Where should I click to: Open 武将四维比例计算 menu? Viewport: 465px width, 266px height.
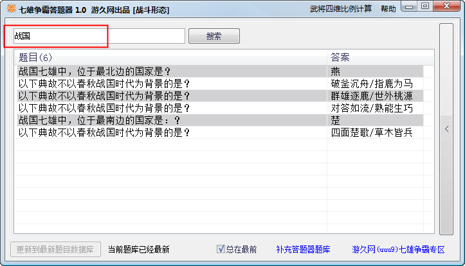click(341, 9)
